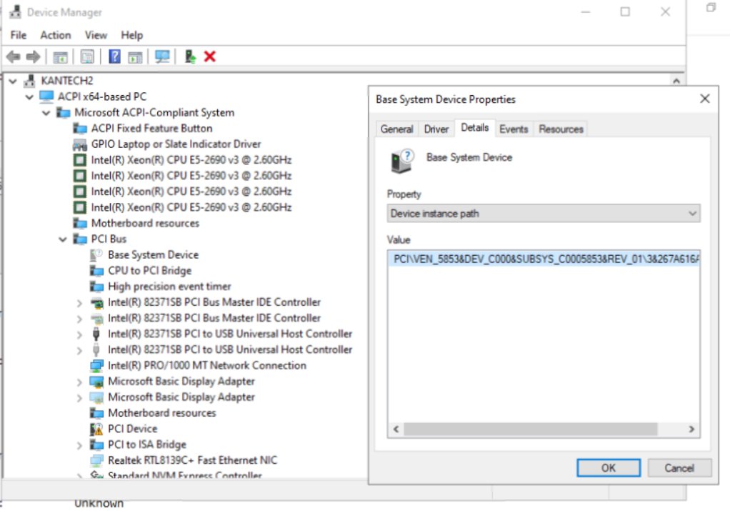Click Show/Hide Console Tree toolbar icon
This screenshot has width=730, height=511.
(61, 56)
